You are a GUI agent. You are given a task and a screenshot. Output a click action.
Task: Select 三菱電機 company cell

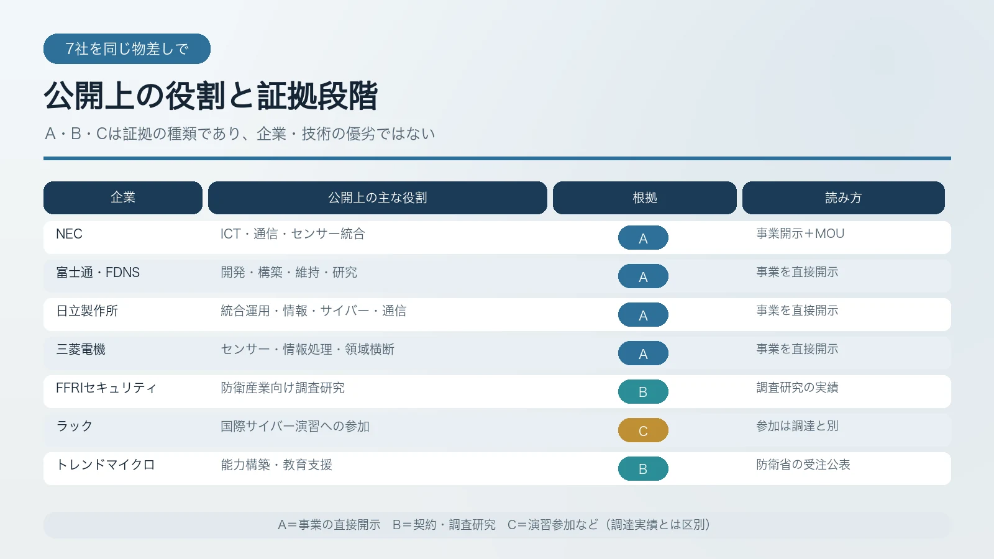(x=81, y=349)
